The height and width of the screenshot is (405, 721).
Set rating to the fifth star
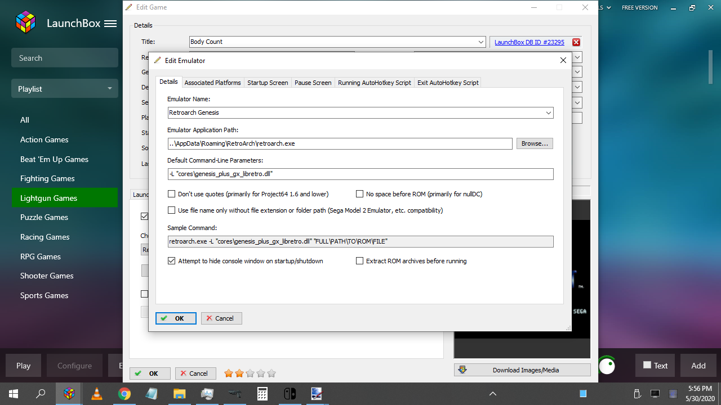point(272,373)
